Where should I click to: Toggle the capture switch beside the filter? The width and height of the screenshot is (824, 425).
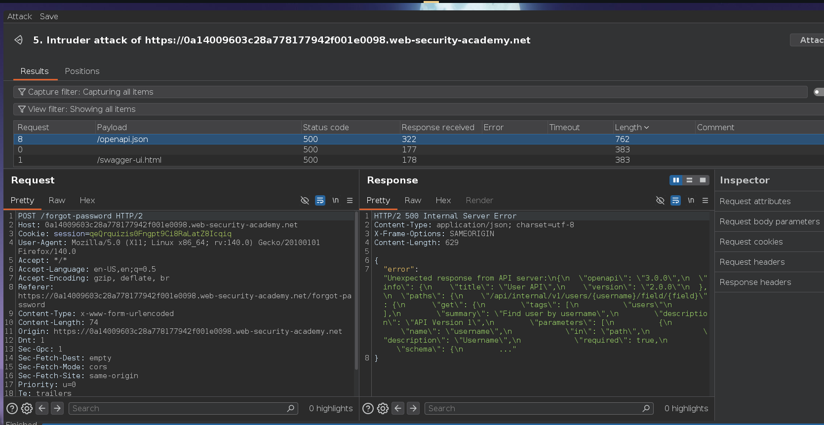pos(819,92)
